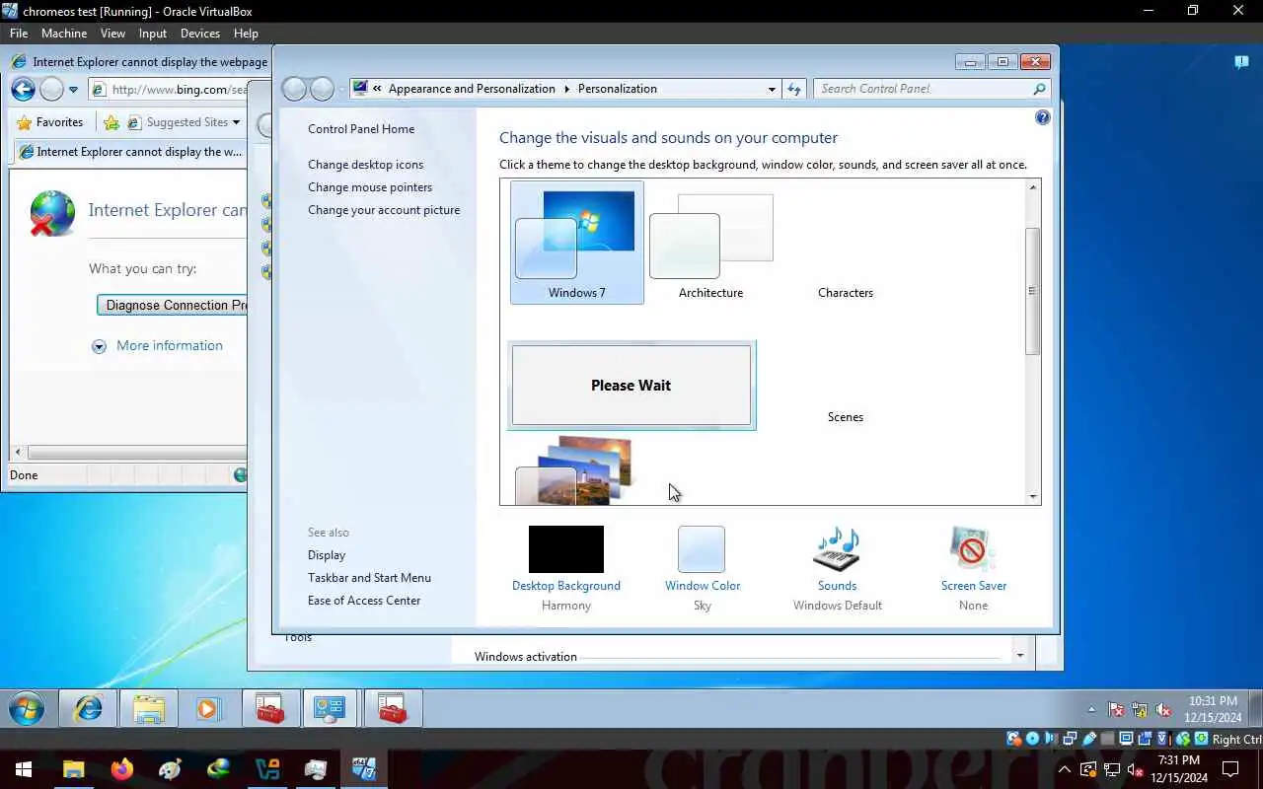1263x789 pixels.
Task: Show hidden icons in the Windows 7 tray
Action: click(x=1091, y=710)
